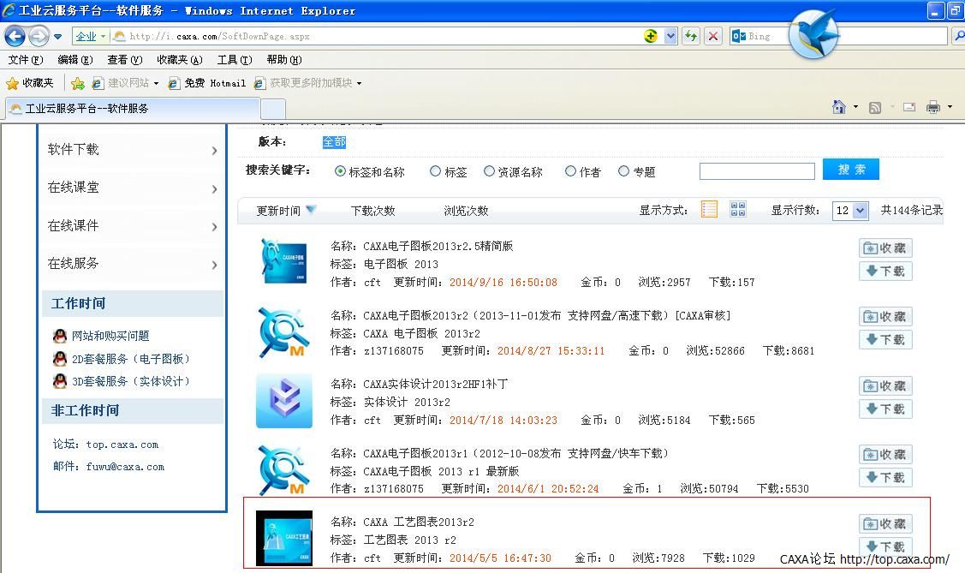Click the print toolbar icon
965x573 pixels.
[932, 107]
